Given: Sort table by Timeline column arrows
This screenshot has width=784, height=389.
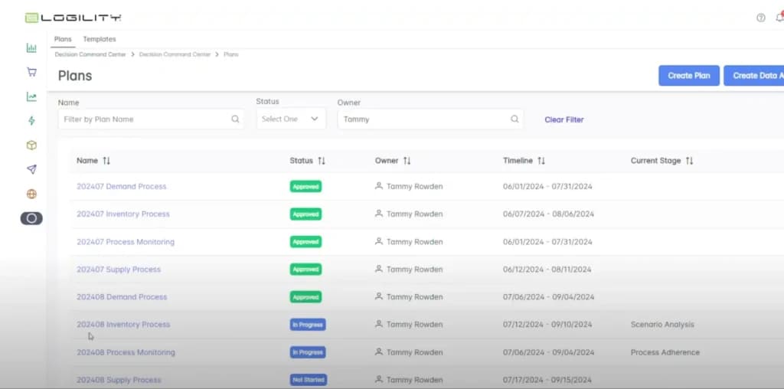Looking at the screenshot, I should [x=541, y=161].
